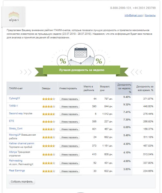Click the star rating for Cyborg01
Screen dimensions: 162x193
pos(49,99)
